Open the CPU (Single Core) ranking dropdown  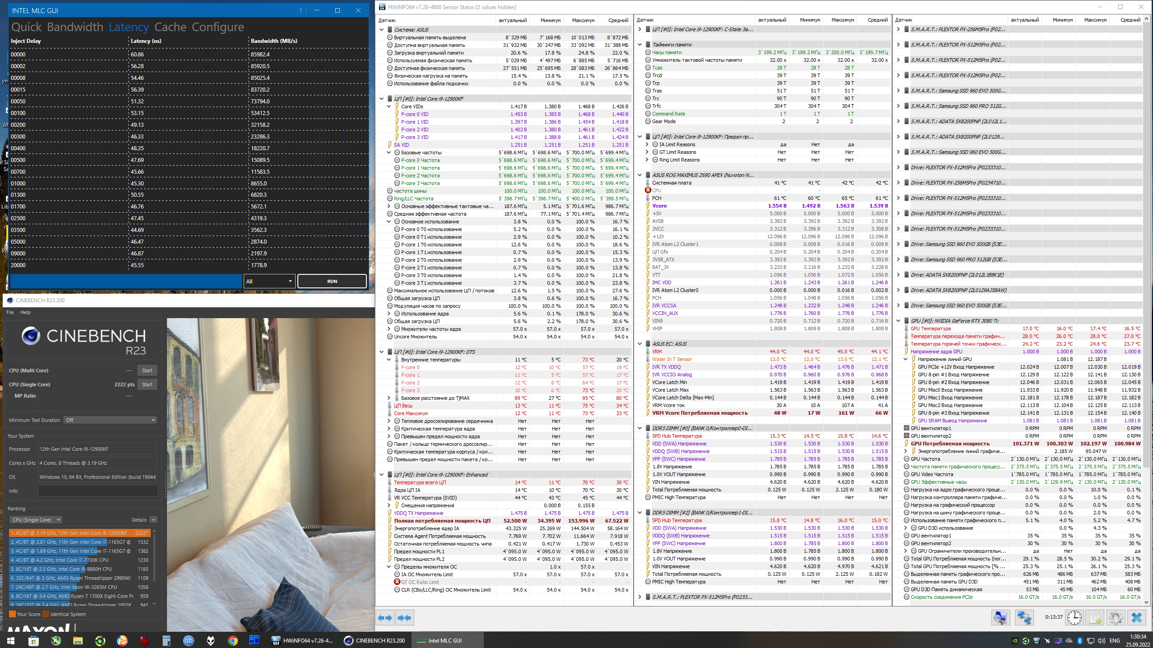pos(36,520)
